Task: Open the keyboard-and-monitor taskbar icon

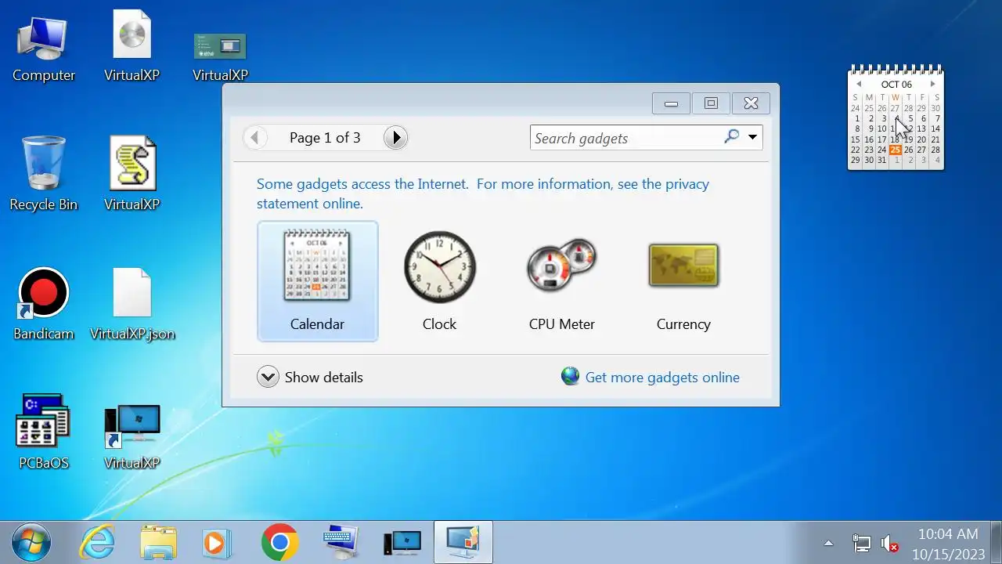Action: [341, 543]
